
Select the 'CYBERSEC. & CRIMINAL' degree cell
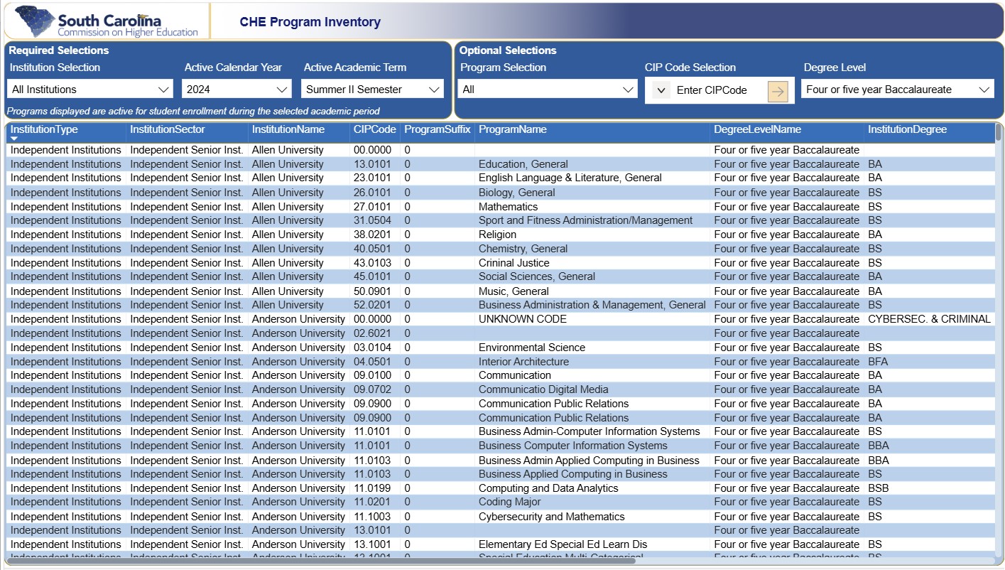click(929, 319)
